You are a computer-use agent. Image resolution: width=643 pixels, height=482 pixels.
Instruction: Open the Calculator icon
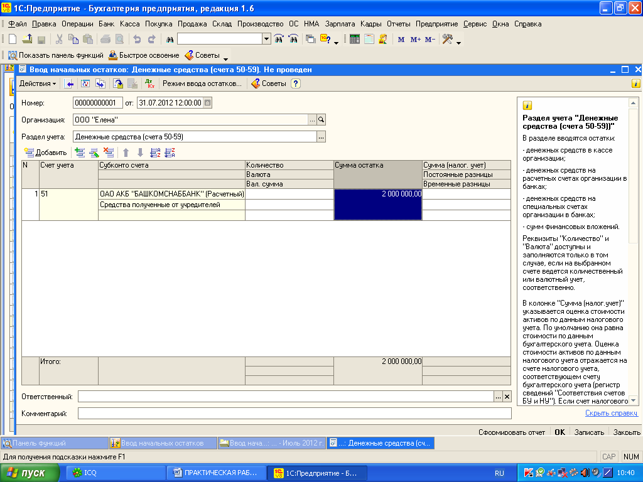[x=355, y=39]
